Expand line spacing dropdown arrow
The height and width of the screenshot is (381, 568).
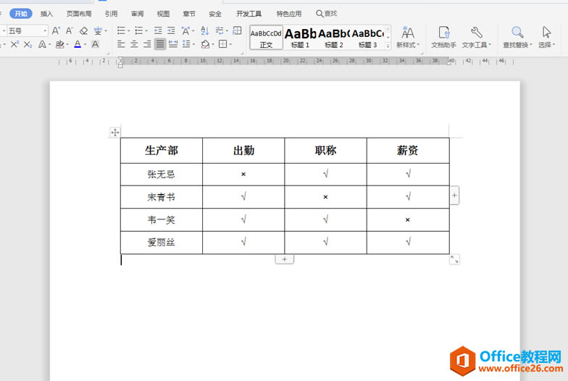194,45
